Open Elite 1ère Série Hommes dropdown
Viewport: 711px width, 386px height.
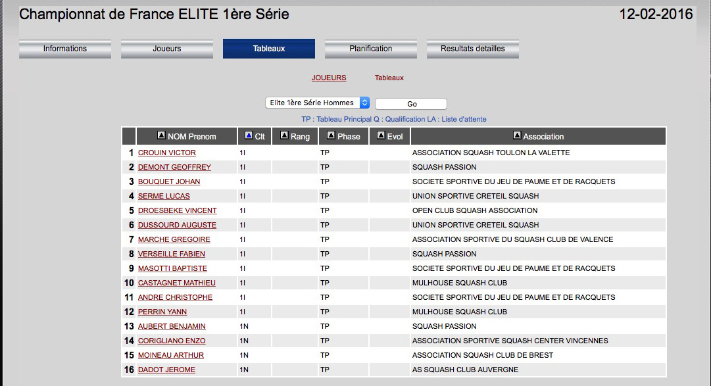pos(317,103)
